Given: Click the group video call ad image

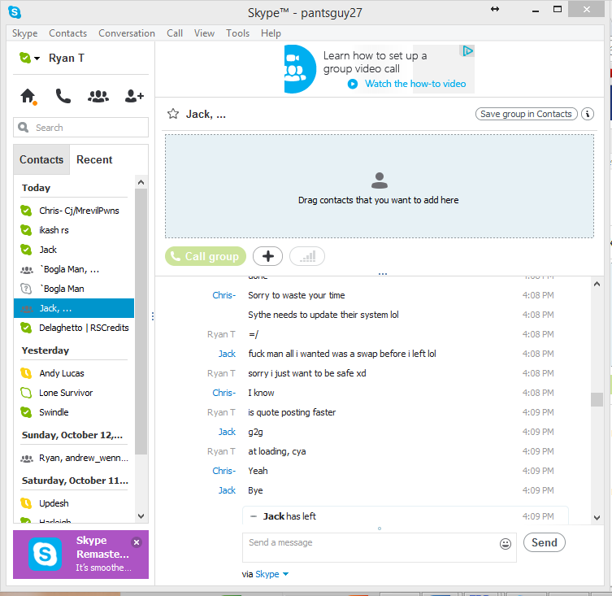Looking at the screenshot, I should coord(300,69).
